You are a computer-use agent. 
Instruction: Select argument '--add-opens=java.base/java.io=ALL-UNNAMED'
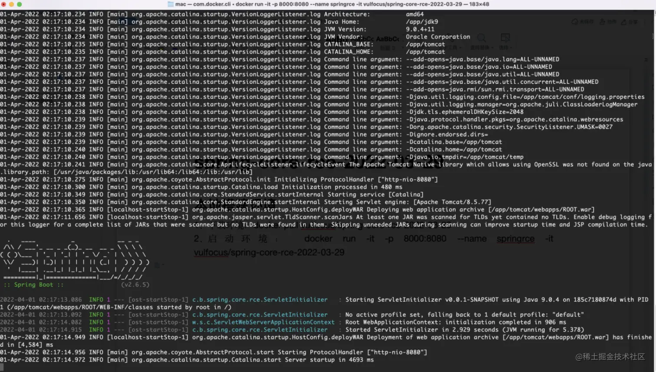(479, 67)
